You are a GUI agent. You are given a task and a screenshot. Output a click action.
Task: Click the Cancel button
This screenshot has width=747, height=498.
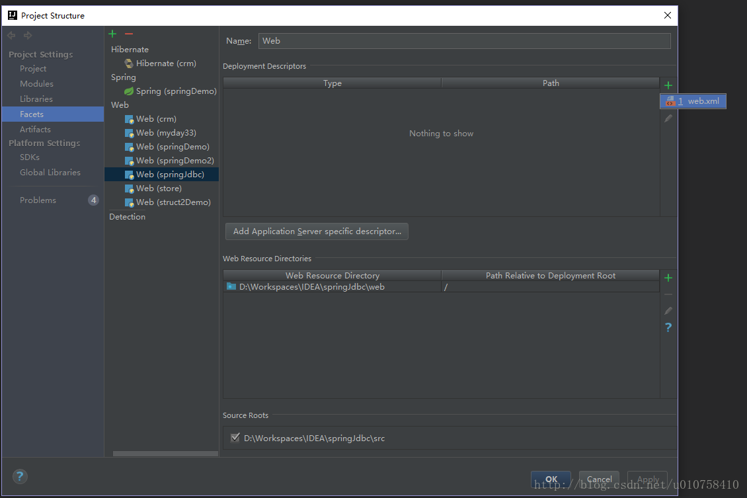(x=599, y=479)
